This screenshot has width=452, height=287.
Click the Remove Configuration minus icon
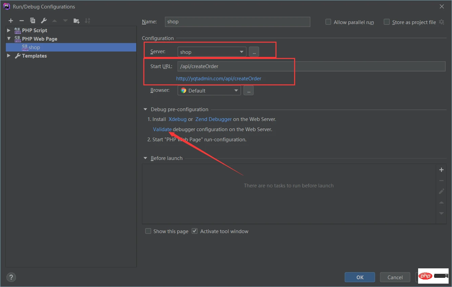point(21,21)
